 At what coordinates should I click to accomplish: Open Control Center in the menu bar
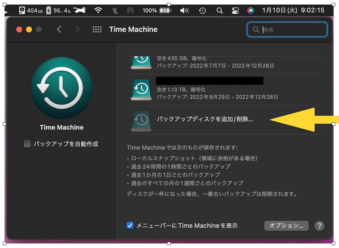(235, 10)
